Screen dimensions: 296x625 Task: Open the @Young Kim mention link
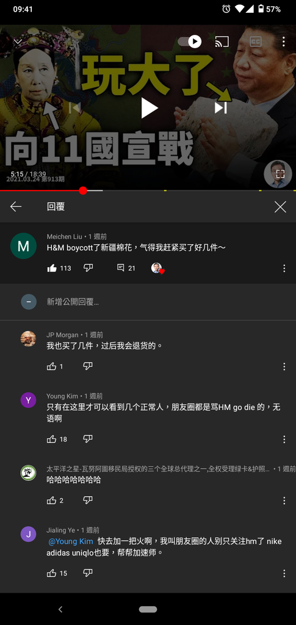pyautogui.click(x=71, y=541)
